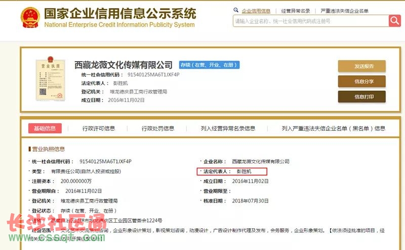Click the 信息打印 button

click(x=361, y=96)
